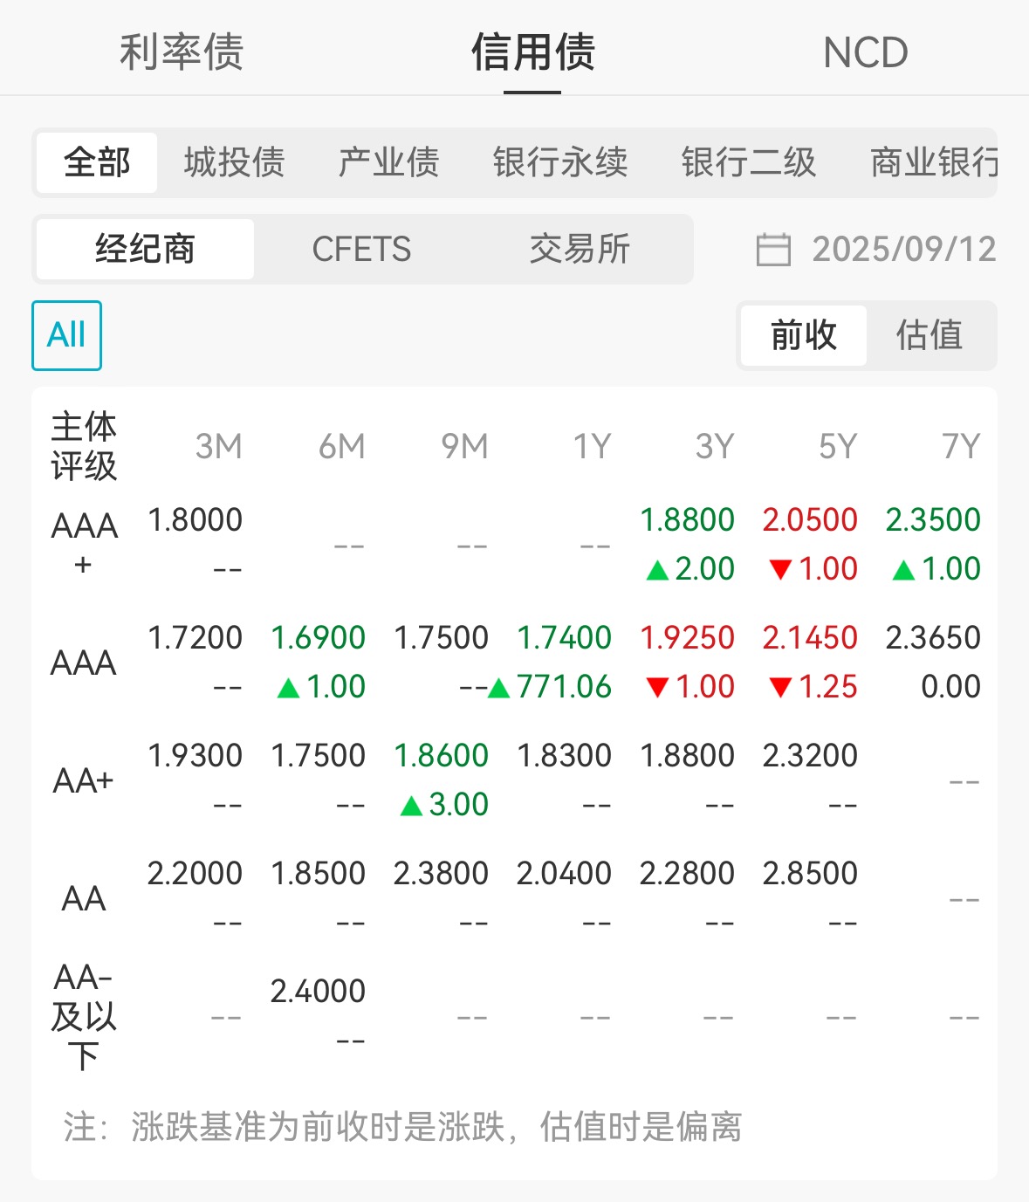The image size is (1029, 1202).
Task: Select the AAA rating row label
Action: click(84, 663)
